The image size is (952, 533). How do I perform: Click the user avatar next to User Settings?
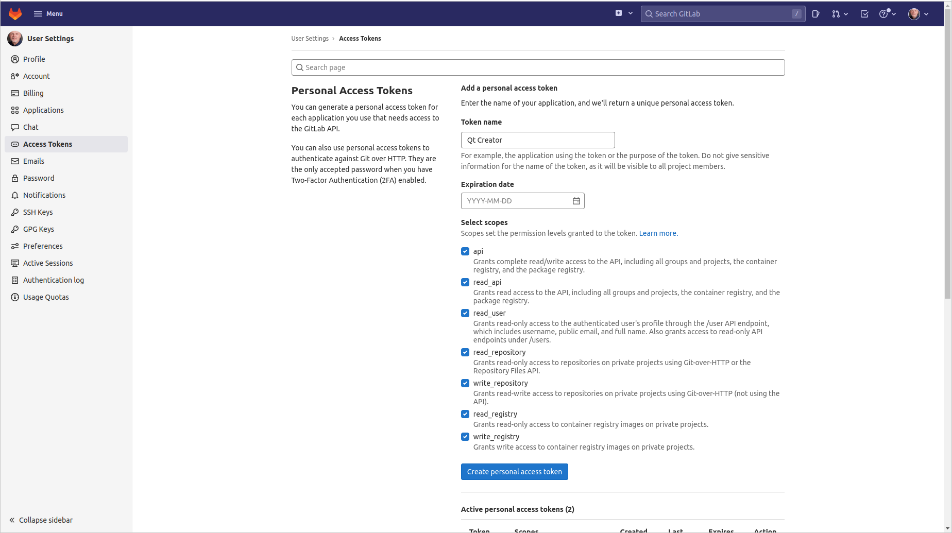tap(15, 39)
